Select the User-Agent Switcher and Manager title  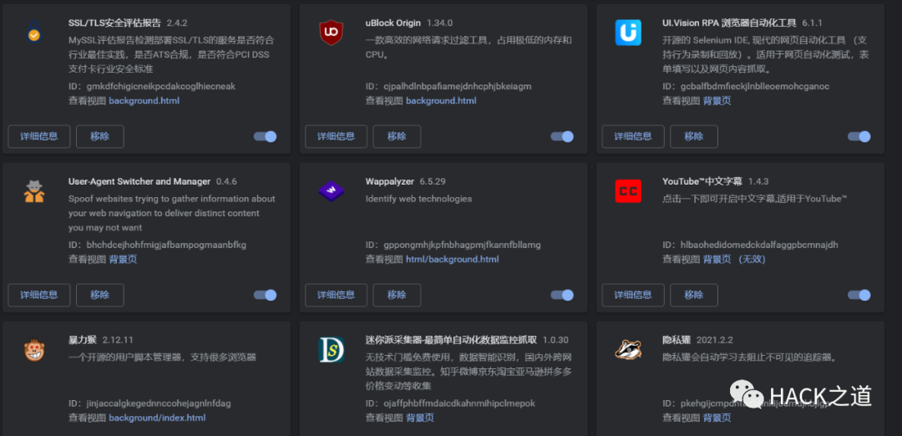pyautogui.click(x=139, y=181)
